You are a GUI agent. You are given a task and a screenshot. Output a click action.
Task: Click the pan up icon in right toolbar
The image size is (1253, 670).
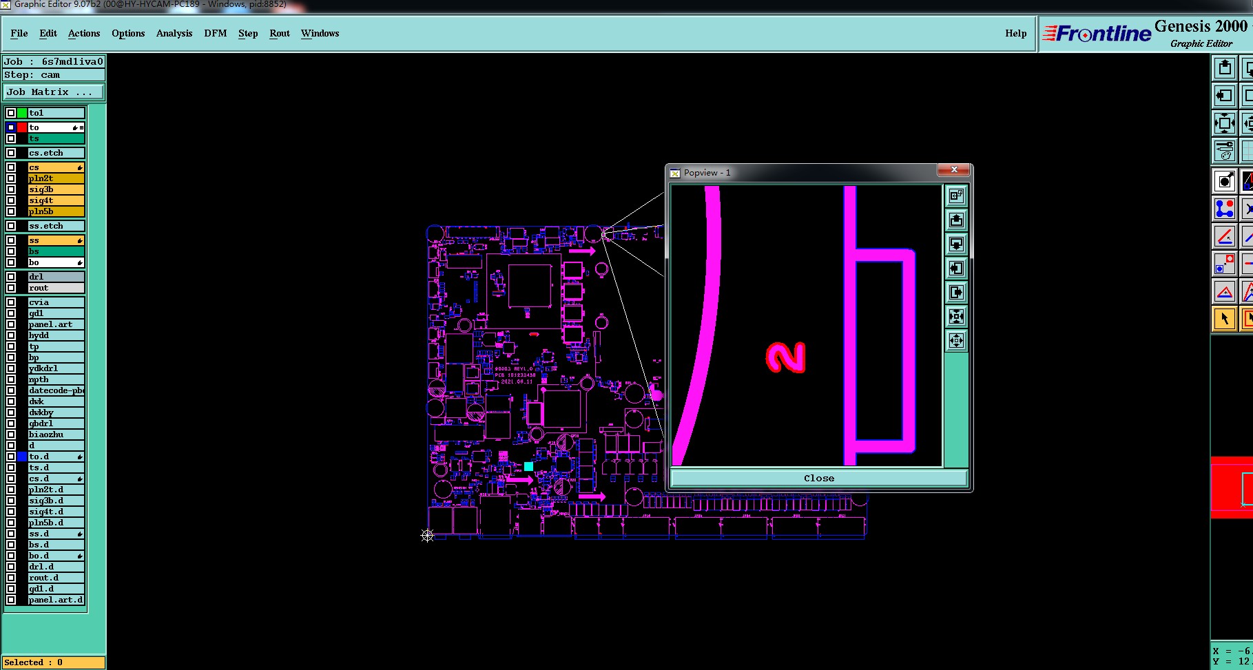point(1225,67)
